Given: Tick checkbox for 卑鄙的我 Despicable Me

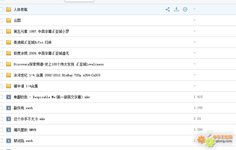Looking at the screenshot, I should tap(1, 97).
